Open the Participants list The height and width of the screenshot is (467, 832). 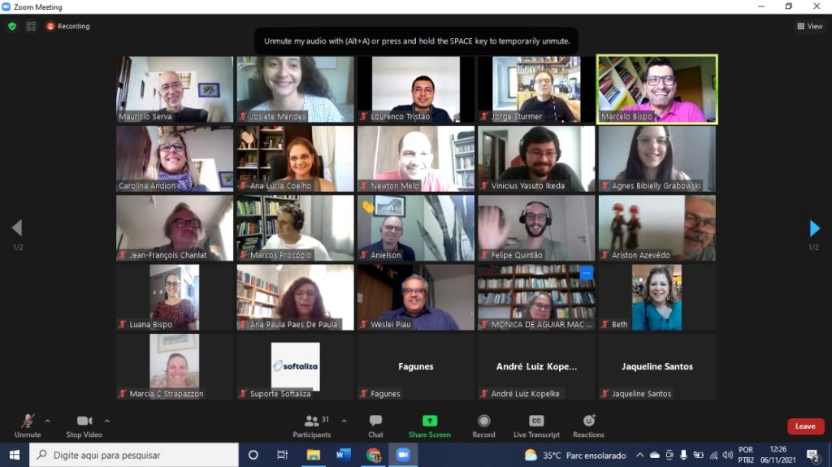312,425
